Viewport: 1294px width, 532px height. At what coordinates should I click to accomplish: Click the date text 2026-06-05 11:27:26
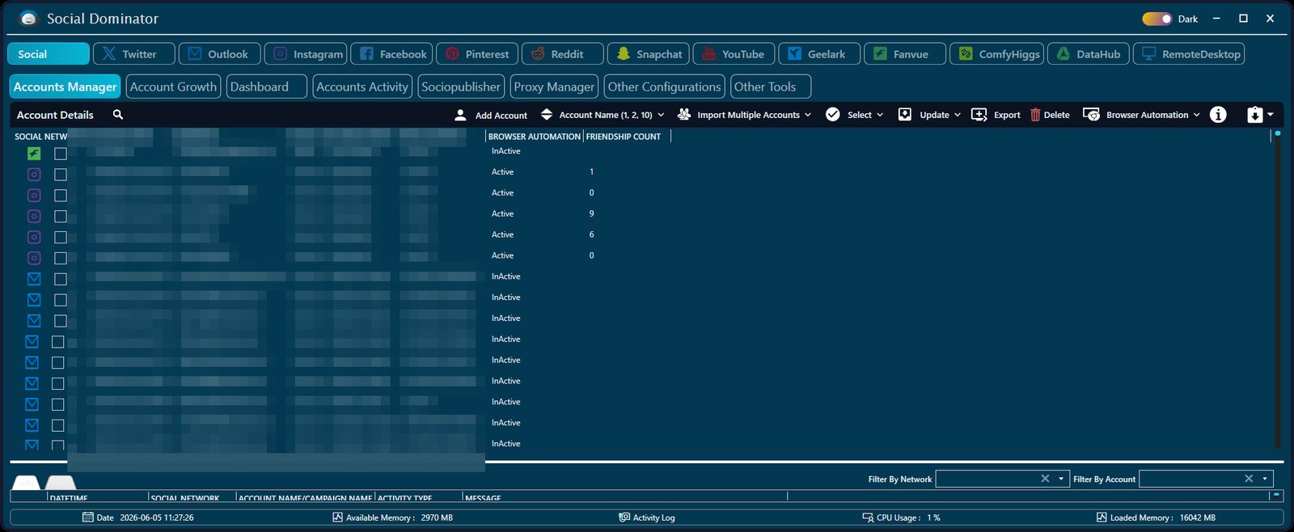[157, 517]
